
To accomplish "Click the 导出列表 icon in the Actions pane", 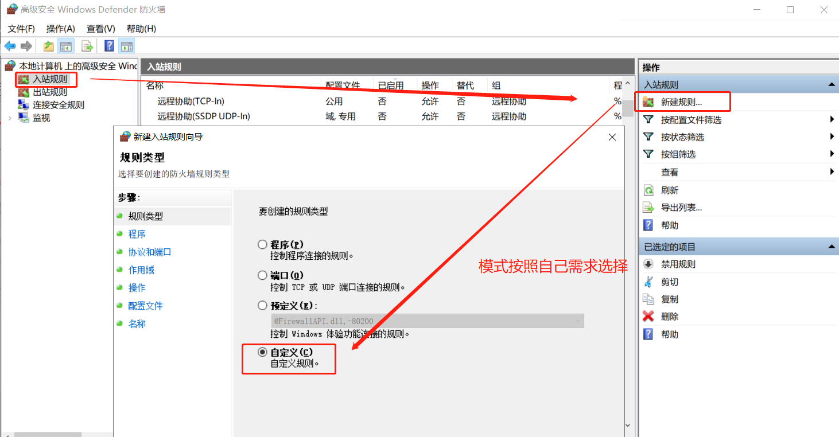I will point(649,207).
